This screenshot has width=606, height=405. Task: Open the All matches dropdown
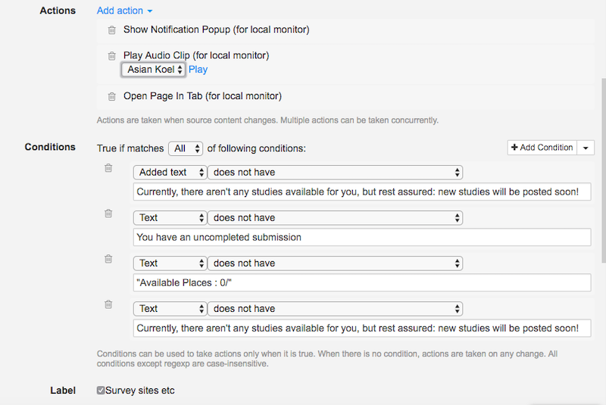coord(186,148)
